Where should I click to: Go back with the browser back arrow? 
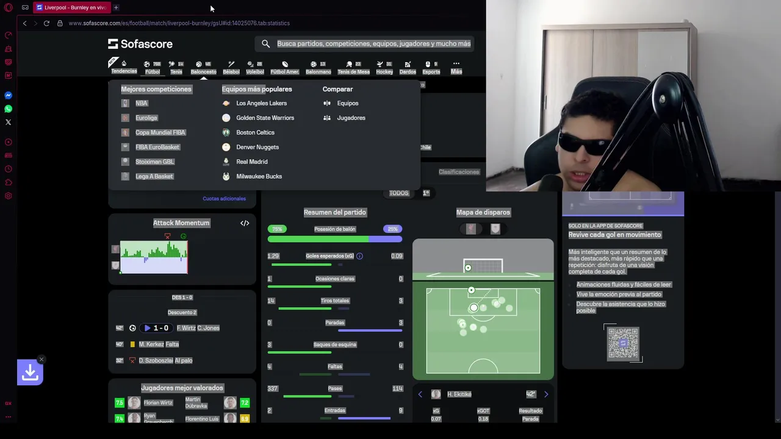click(x=24, y=23)
